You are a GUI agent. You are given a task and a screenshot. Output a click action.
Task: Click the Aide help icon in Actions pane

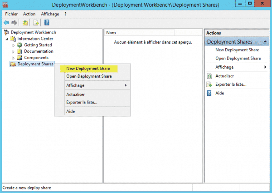pyautogui.click(x=209, y=93)
